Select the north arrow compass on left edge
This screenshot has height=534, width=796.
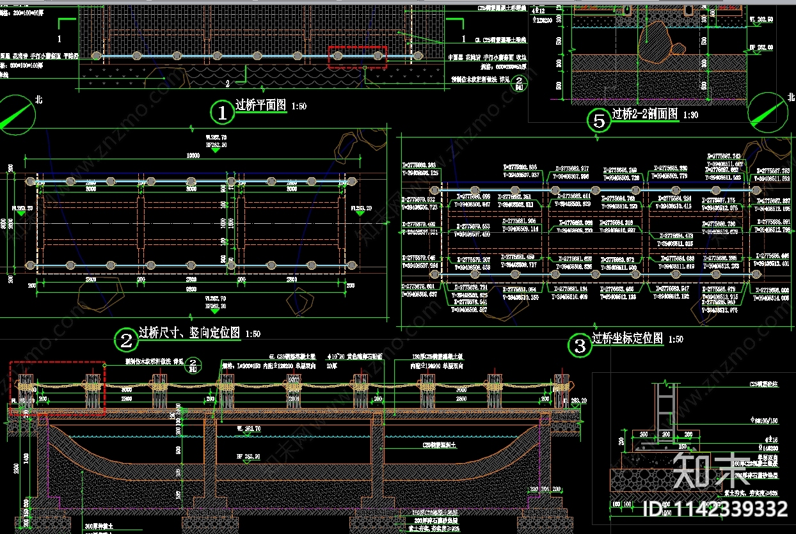tap(17, 114)
